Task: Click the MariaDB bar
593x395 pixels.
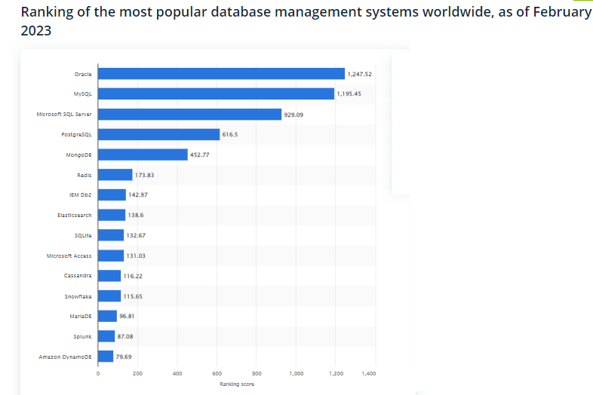Action: click(x=107, y=316)
